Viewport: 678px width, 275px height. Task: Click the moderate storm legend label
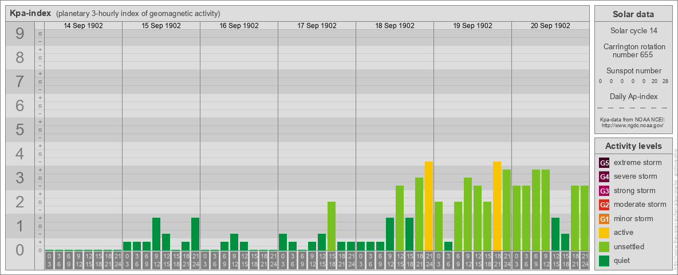tap(640, 205)
